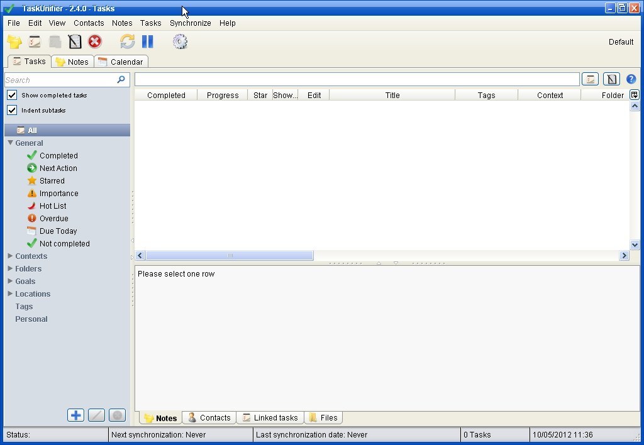Open the Help menu
Image resolution: width=644 pixels, height=445 pixels.
click(227, 23)
